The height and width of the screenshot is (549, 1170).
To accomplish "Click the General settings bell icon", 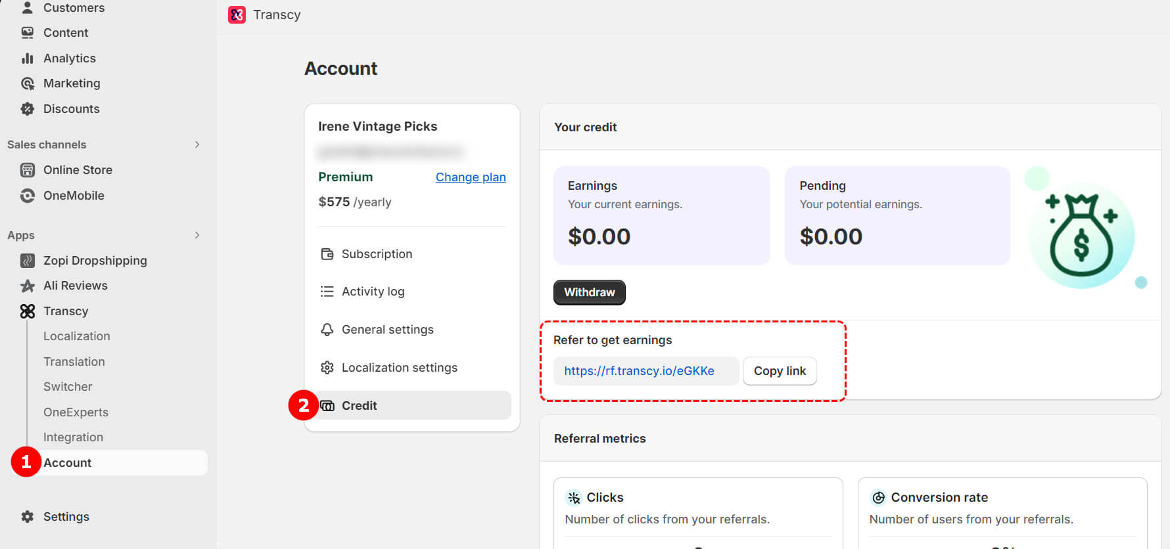I will [x=327, y=330].
